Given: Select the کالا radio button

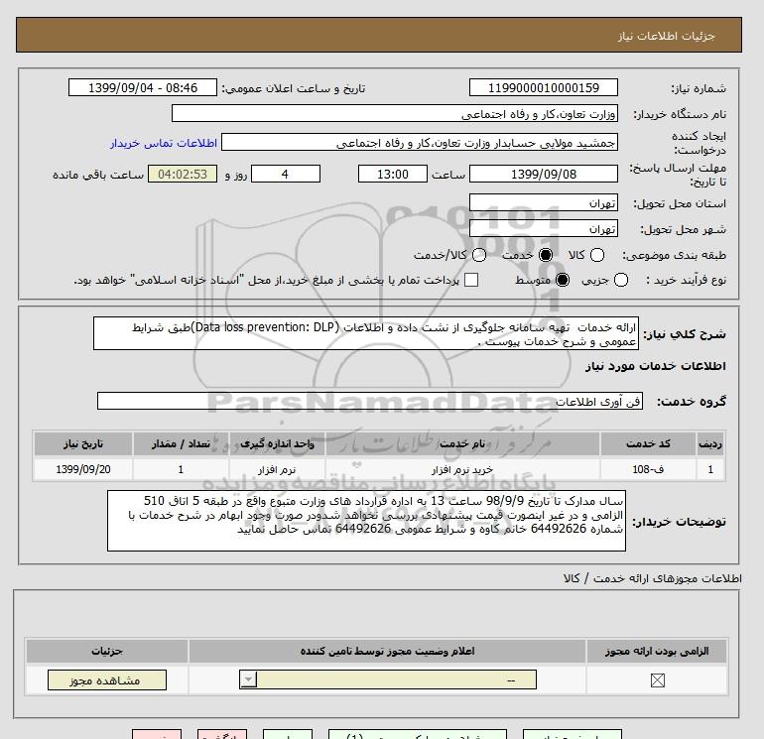Looking at the screenshot, I should (597, 255).
